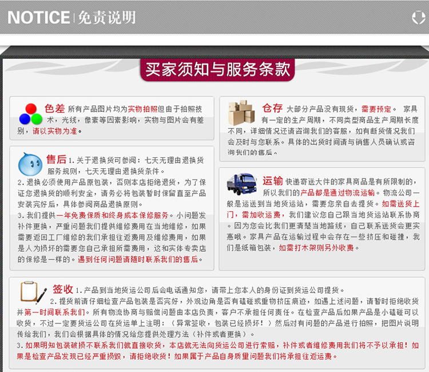Click the green circle in 色差 icon

(x=37, y=119)
